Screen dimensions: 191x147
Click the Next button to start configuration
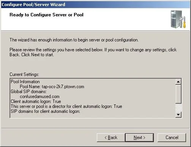click(139, 138)
